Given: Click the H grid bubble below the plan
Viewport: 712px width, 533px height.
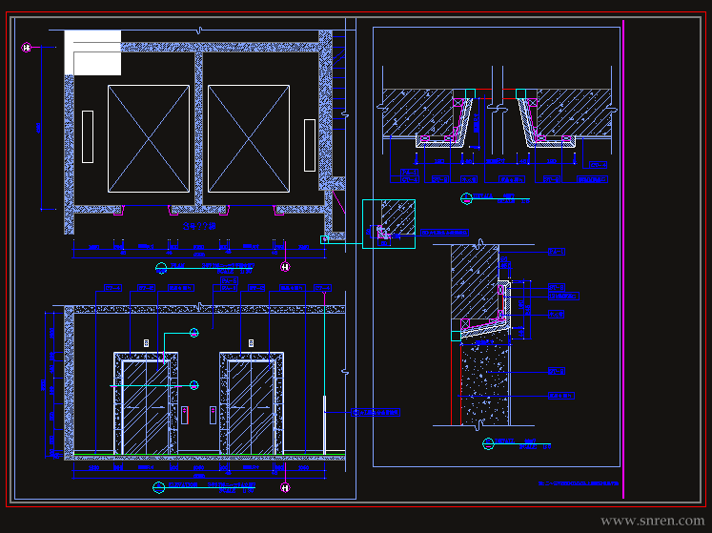Looking at the screenshot, I should [x=285, y=267].
